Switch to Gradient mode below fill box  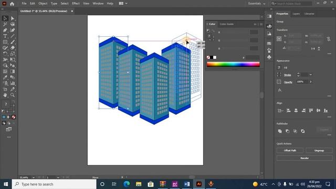click(x=8, y=117)
